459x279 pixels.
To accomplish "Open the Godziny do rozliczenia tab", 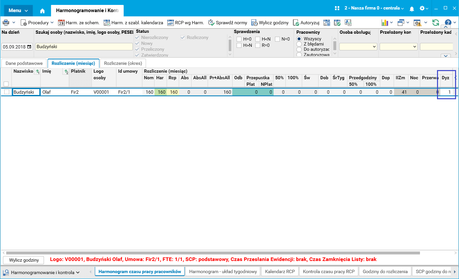I will [385, 271].
